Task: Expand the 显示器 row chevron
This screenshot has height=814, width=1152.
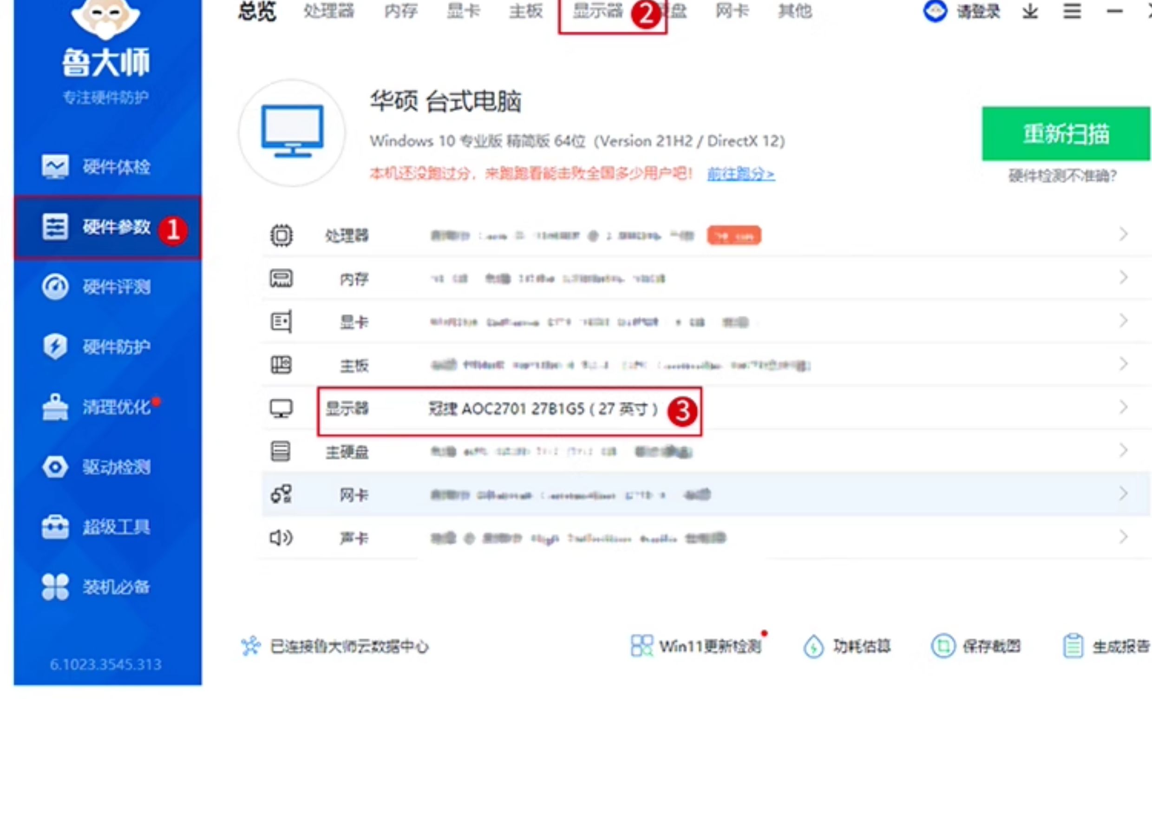Action: coord(1123,407)
